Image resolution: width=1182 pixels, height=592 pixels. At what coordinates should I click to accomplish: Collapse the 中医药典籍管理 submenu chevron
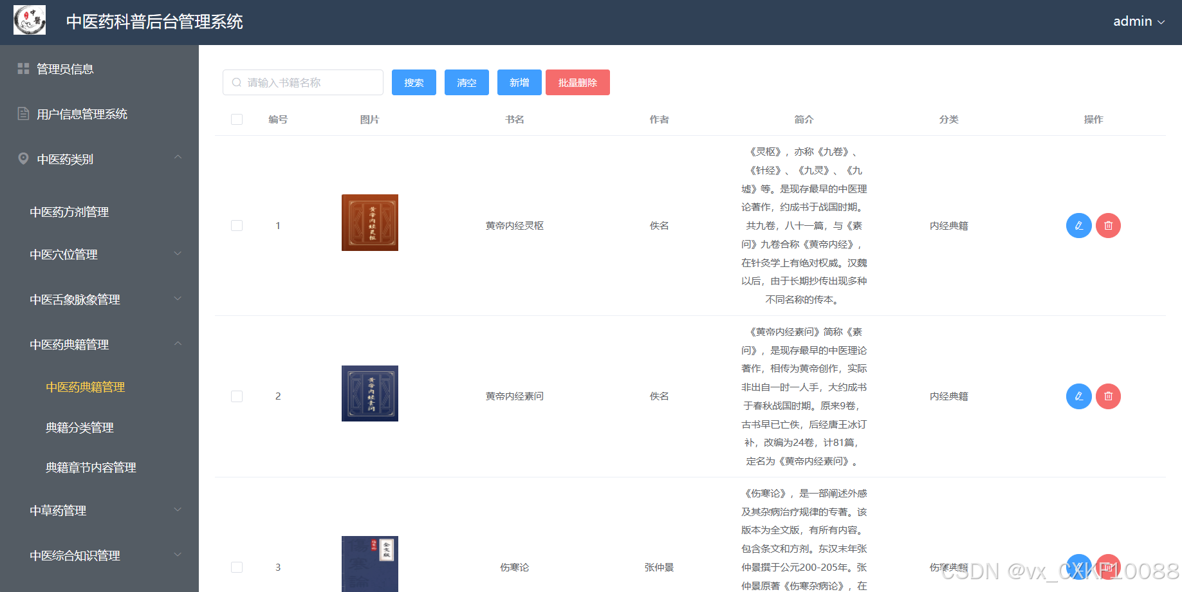(x=178, y=344)
